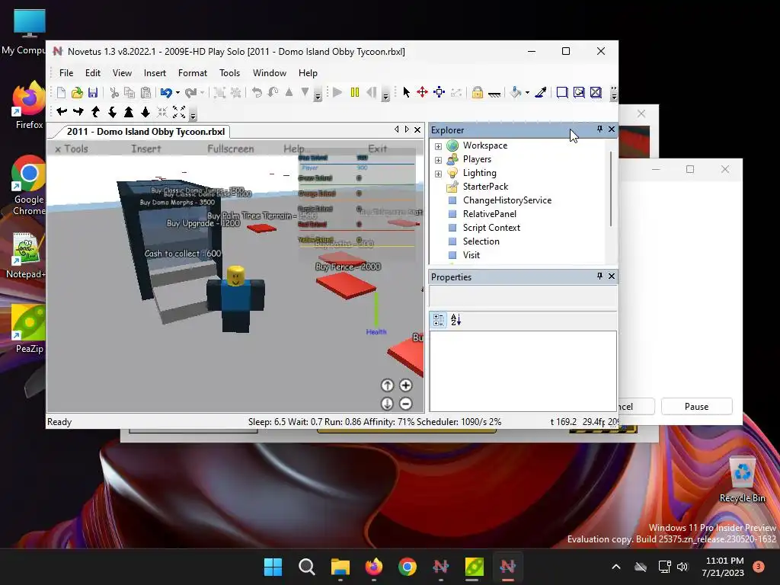Click the blue Undo arrow
The width and height of the screenshot is (780, 585).
point(166,92)
